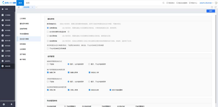The image size is (218, 107).
Task: Click 应收账款到期 days input field
Action: [x=61, y=106]
